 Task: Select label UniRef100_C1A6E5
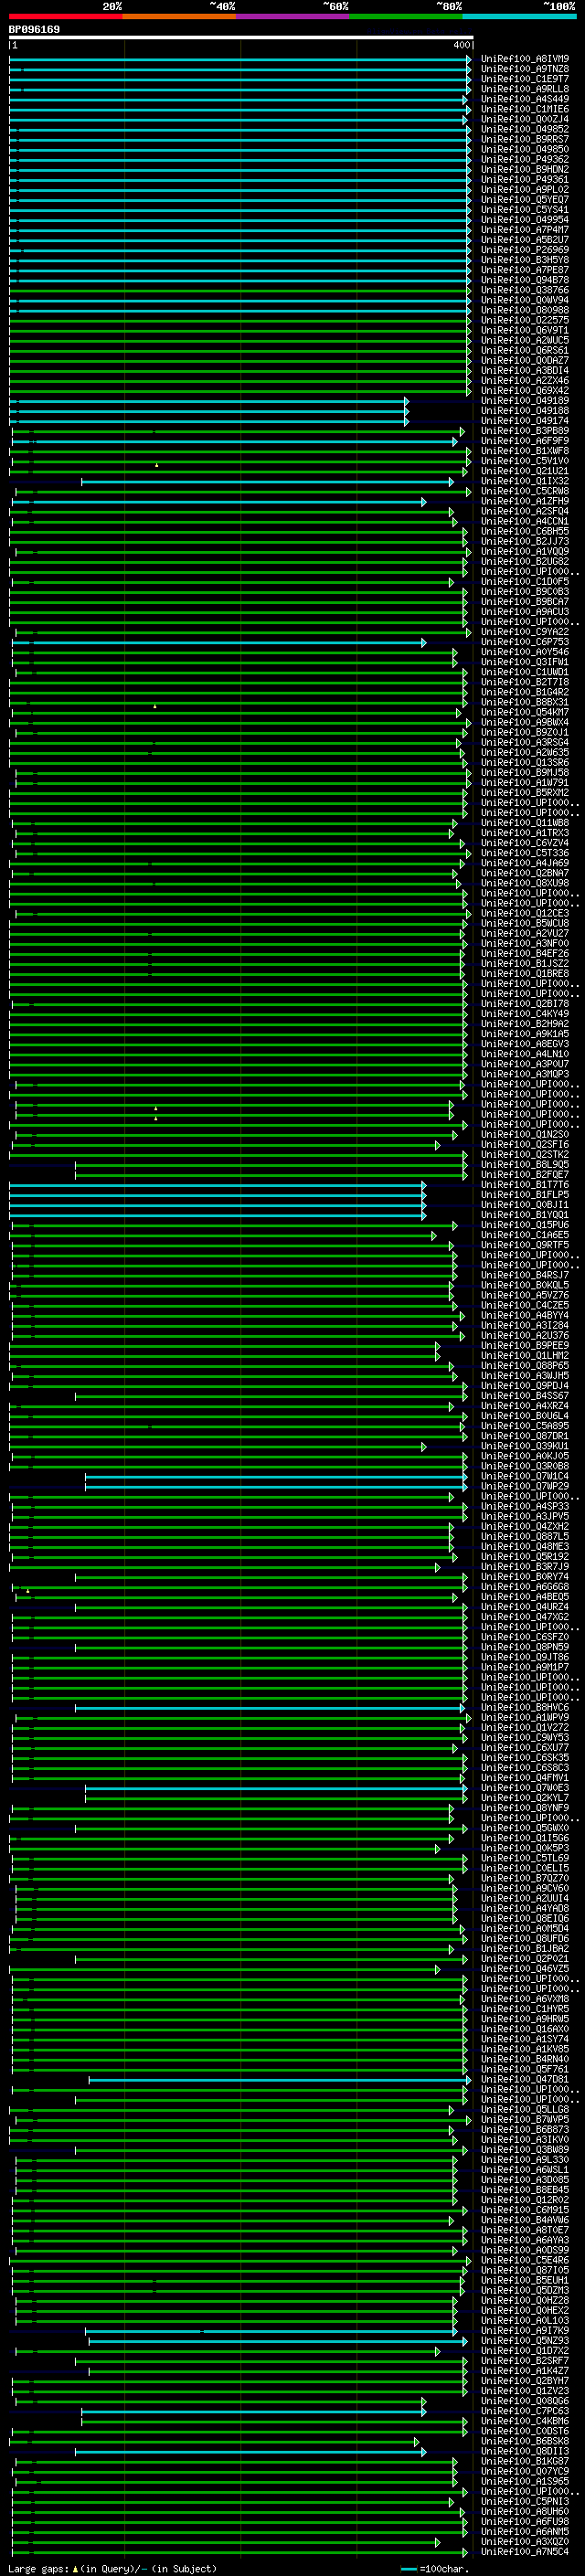(x=525, y=1235)
